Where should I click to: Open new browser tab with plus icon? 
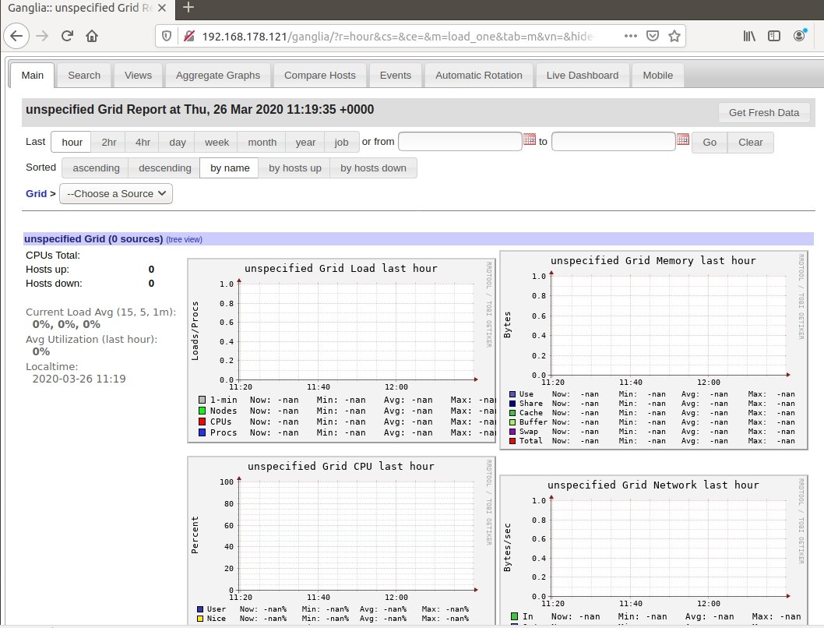(188, 8)
